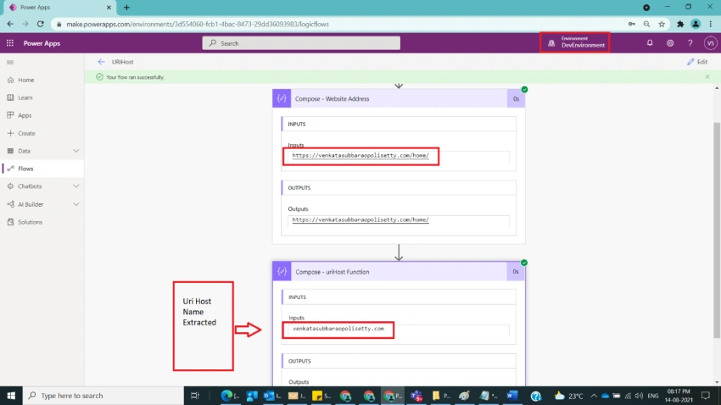This screenshot has width=721, height=405.
Task: Open the taskbar weather widget
Action: pos(569,396)
